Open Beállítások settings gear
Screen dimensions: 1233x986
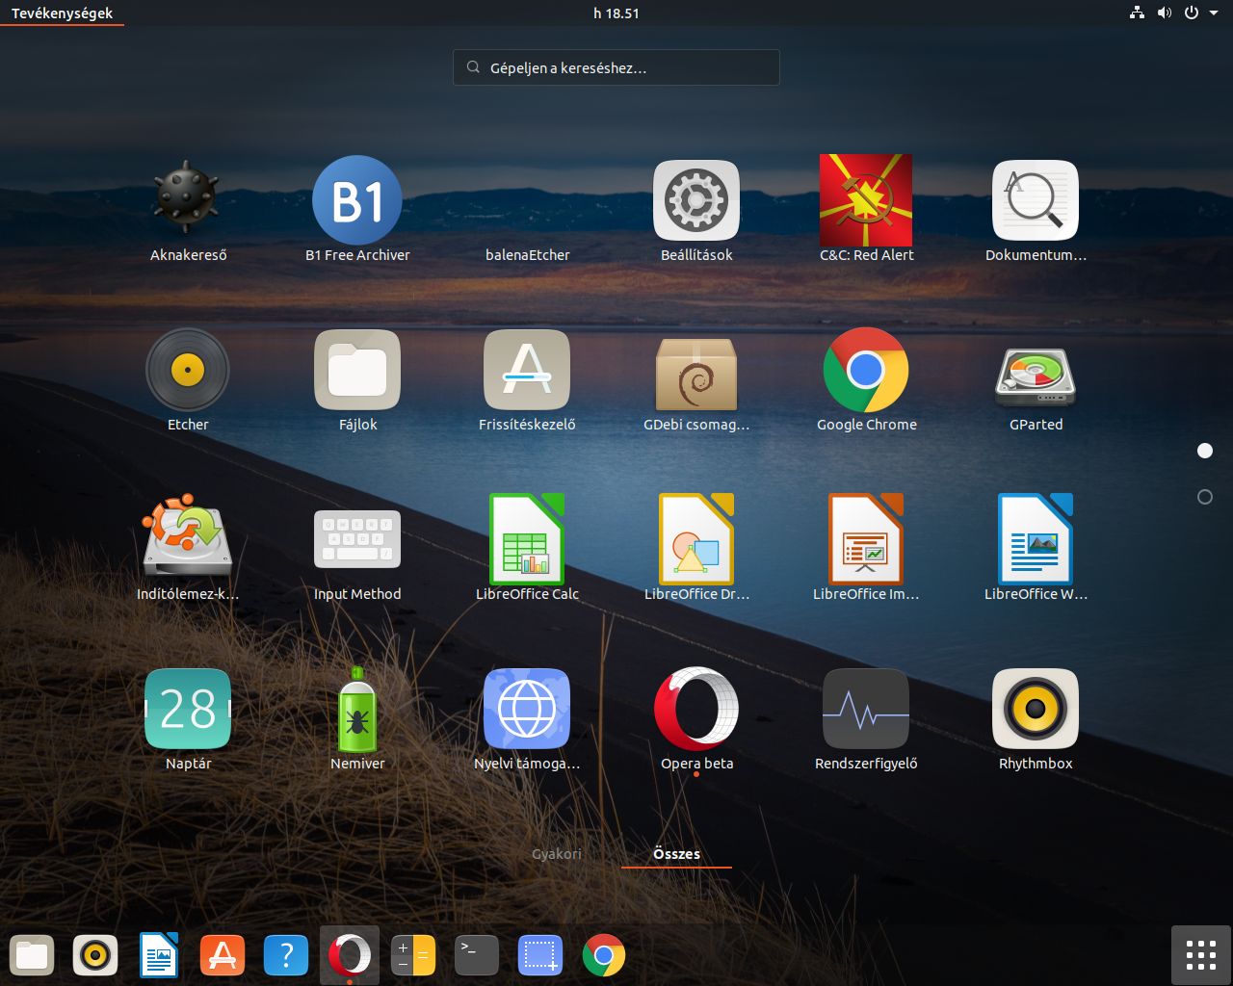pyautogui.click(x=696, y=200)
